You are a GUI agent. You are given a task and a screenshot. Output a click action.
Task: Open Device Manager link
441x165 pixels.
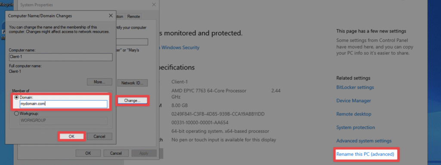pos(354,101)
